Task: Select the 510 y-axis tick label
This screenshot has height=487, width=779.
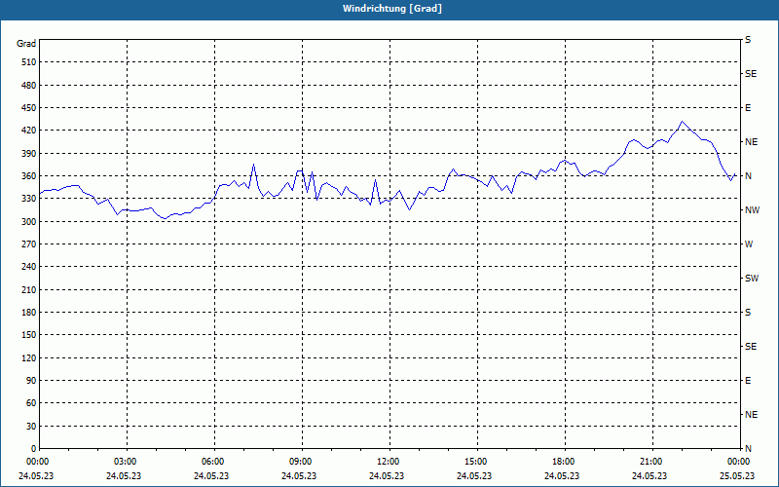Action: click(x=29, y=62)
